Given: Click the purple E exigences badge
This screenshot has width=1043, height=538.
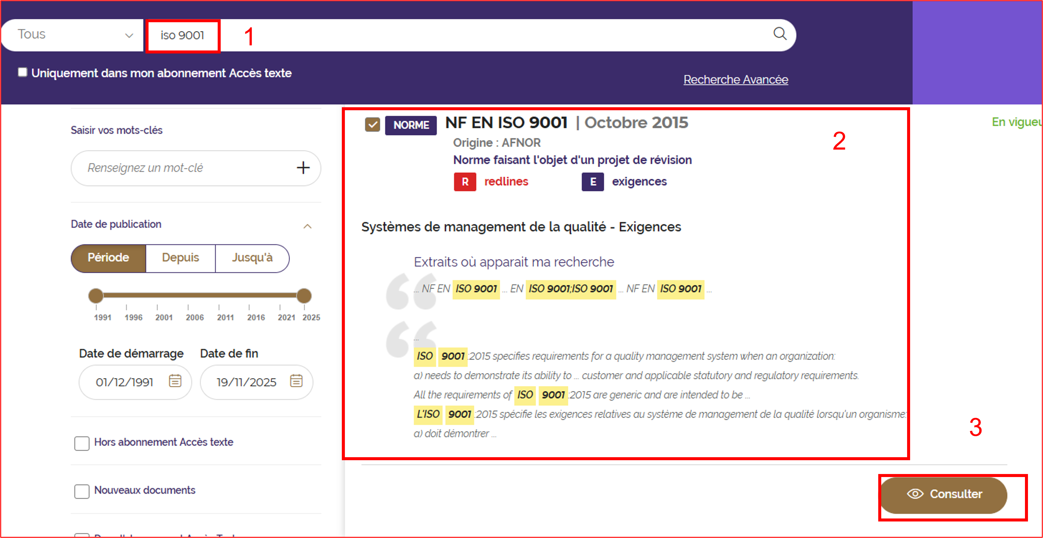Looking at the screenshot, I should pyautogui.click(x=593, y=182).
